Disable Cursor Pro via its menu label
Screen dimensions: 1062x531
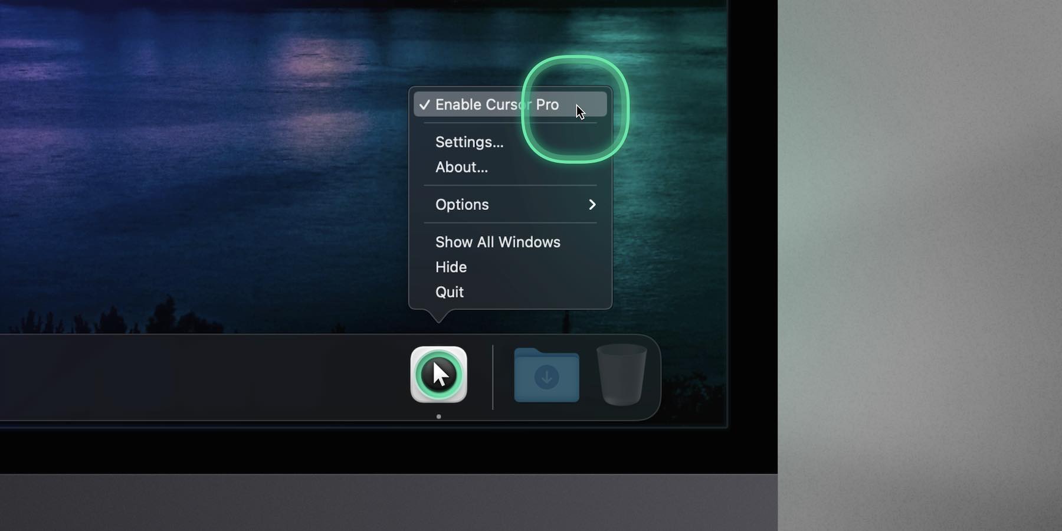[496, 105]
